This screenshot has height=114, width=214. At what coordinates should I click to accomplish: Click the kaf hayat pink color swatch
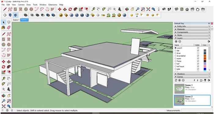coord(205,66)
